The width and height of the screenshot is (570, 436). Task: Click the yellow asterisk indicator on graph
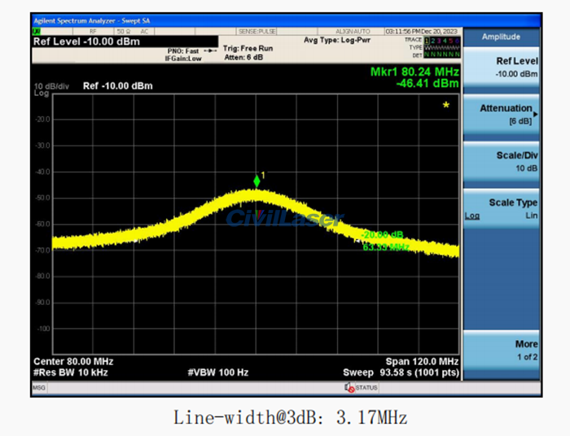[x=445, y=105]
